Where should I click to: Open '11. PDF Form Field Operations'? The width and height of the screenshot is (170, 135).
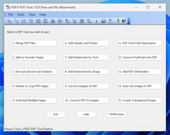pos(139,43)
